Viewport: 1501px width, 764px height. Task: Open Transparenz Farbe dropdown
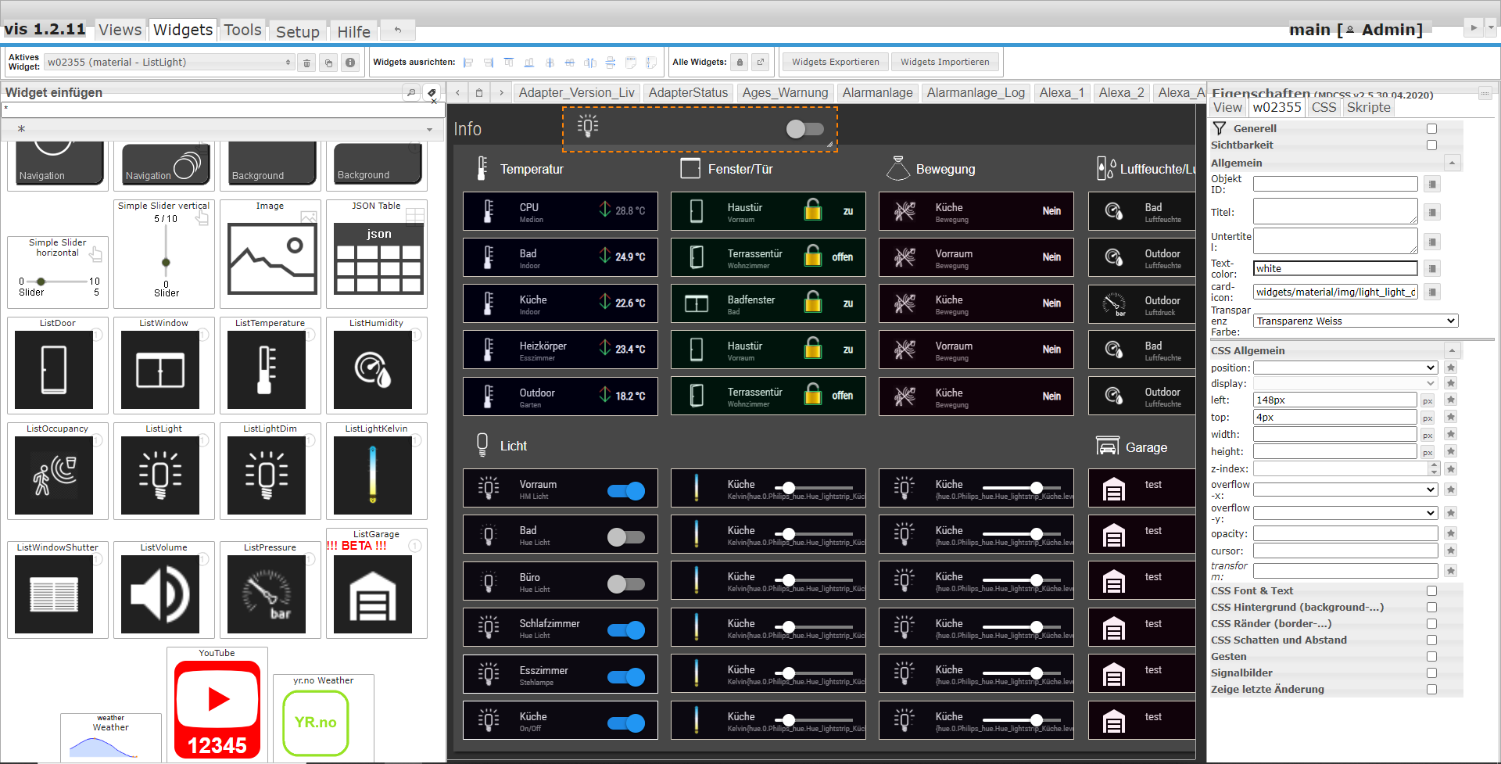(x=1355, y=321)
